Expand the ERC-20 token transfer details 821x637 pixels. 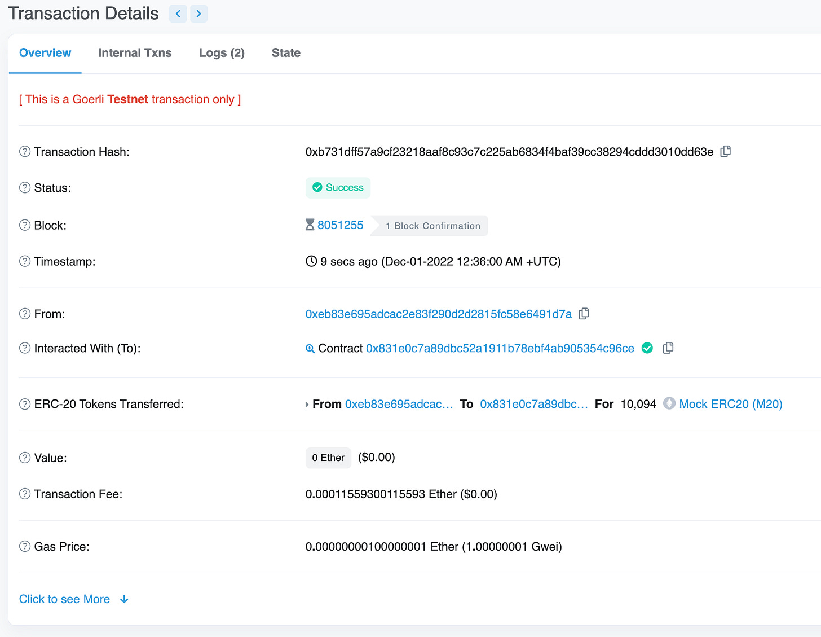coord(306,404)
